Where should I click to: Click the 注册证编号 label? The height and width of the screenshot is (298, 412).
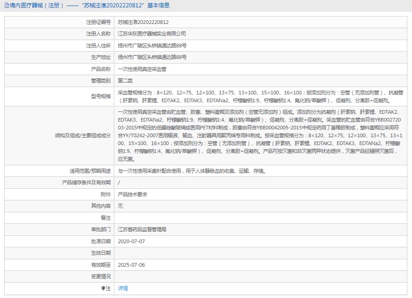coord(99,22)
